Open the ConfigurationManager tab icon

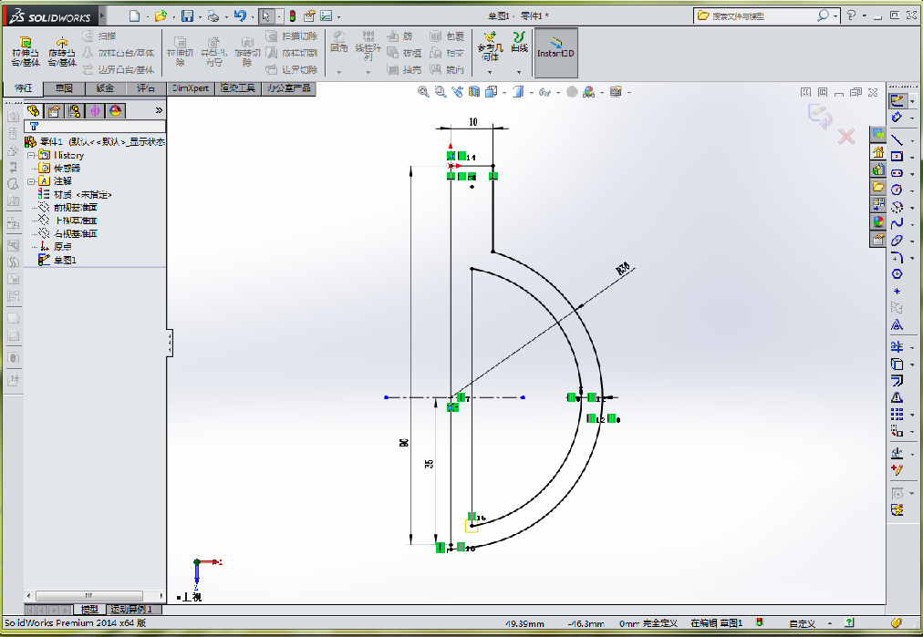coord(75,110)
